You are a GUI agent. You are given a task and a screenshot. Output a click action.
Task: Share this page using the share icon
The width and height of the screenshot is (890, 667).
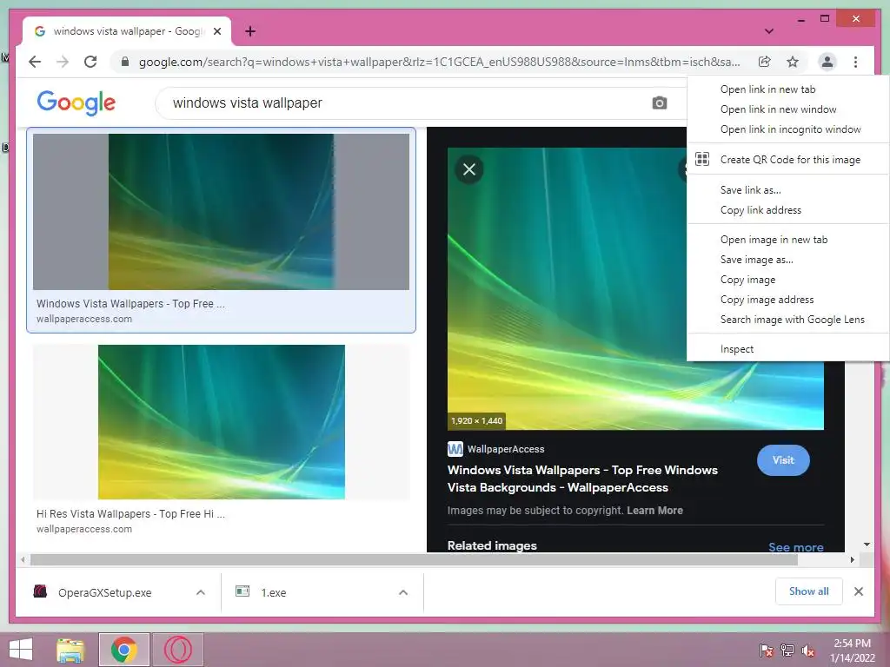click(765, 62)
